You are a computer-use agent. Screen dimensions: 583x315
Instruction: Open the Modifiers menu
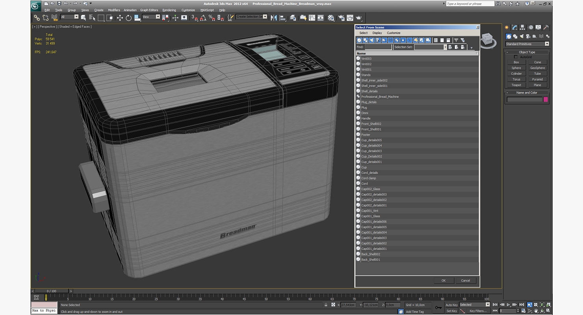point(114,10)
